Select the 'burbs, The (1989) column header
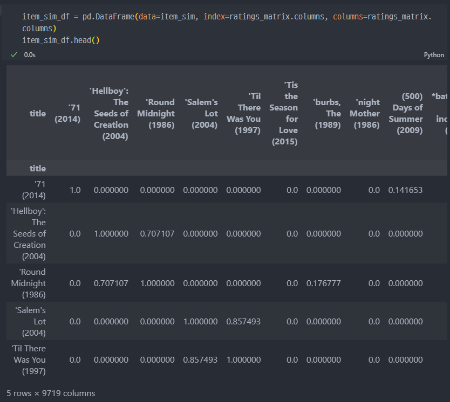 tap(327, 113)
